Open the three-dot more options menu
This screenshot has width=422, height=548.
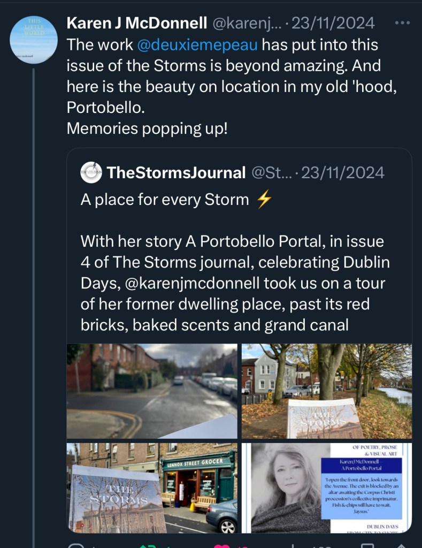click(x=401, y=23)
